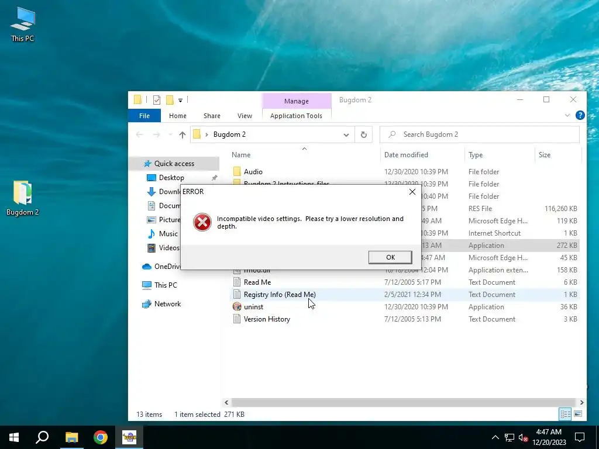Viewport: 599px width, 449px height.
Task: Open taskbar Search magnifier
Action: pos(42,437)
